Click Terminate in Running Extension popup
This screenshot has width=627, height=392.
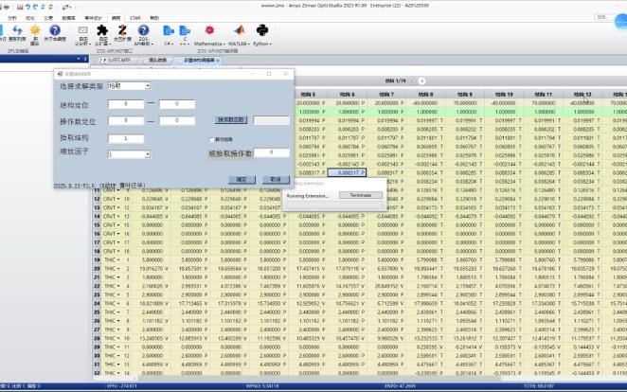(x=361, y=195)
